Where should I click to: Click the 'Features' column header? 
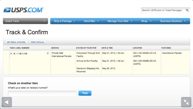point(166,48)
